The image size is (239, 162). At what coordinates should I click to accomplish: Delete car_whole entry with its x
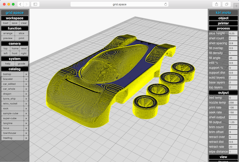[x=26, y=89]
